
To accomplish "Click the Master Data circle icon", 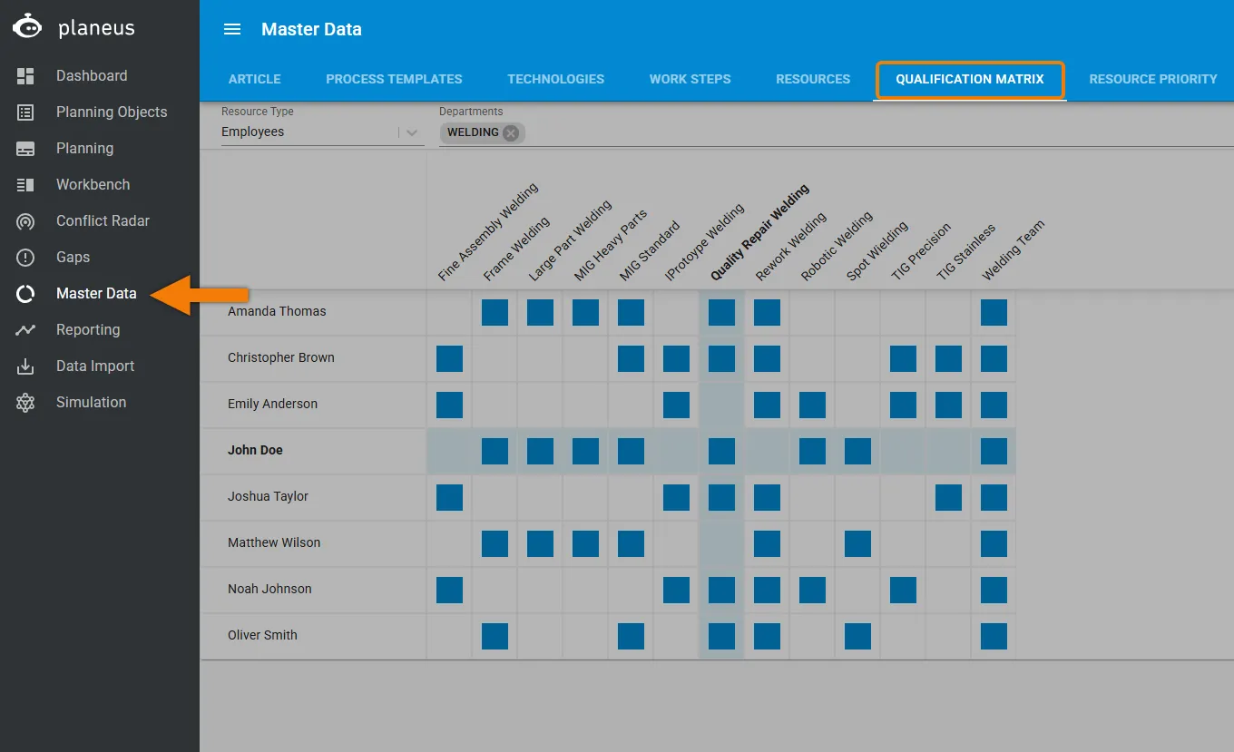I will 25,294.
